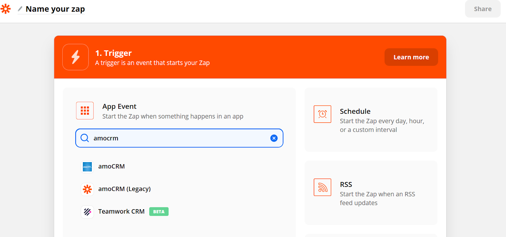Select the Schedule trigger card title

pos(355,111)
